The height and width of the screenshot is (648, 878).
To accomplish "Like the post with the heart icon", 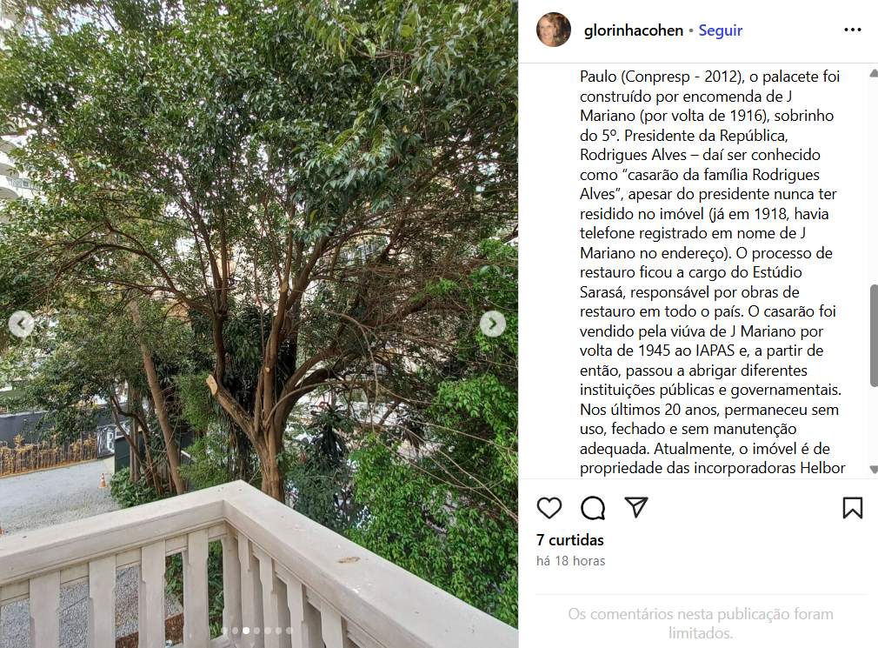I will (549, 508).
